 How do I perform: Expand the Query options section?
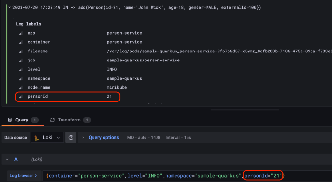(x=83, y=138)
